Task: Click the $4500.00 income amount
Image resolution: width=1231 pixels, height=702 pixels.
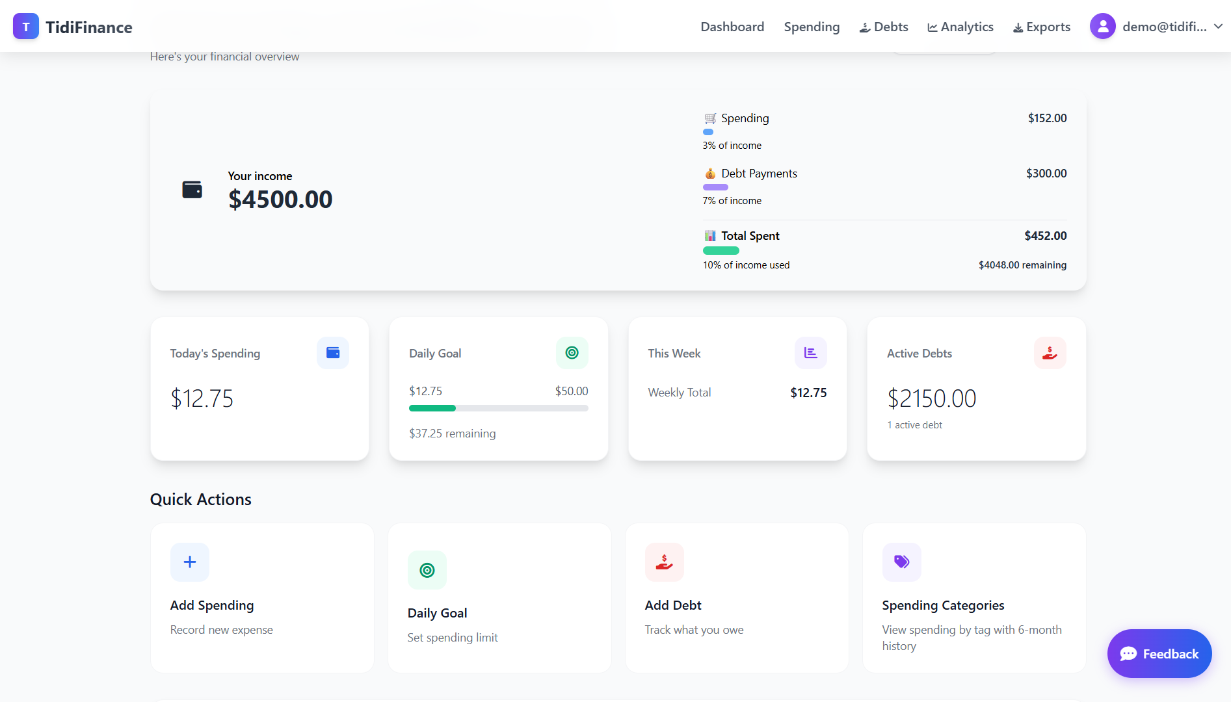Action: tap(280, 200)
